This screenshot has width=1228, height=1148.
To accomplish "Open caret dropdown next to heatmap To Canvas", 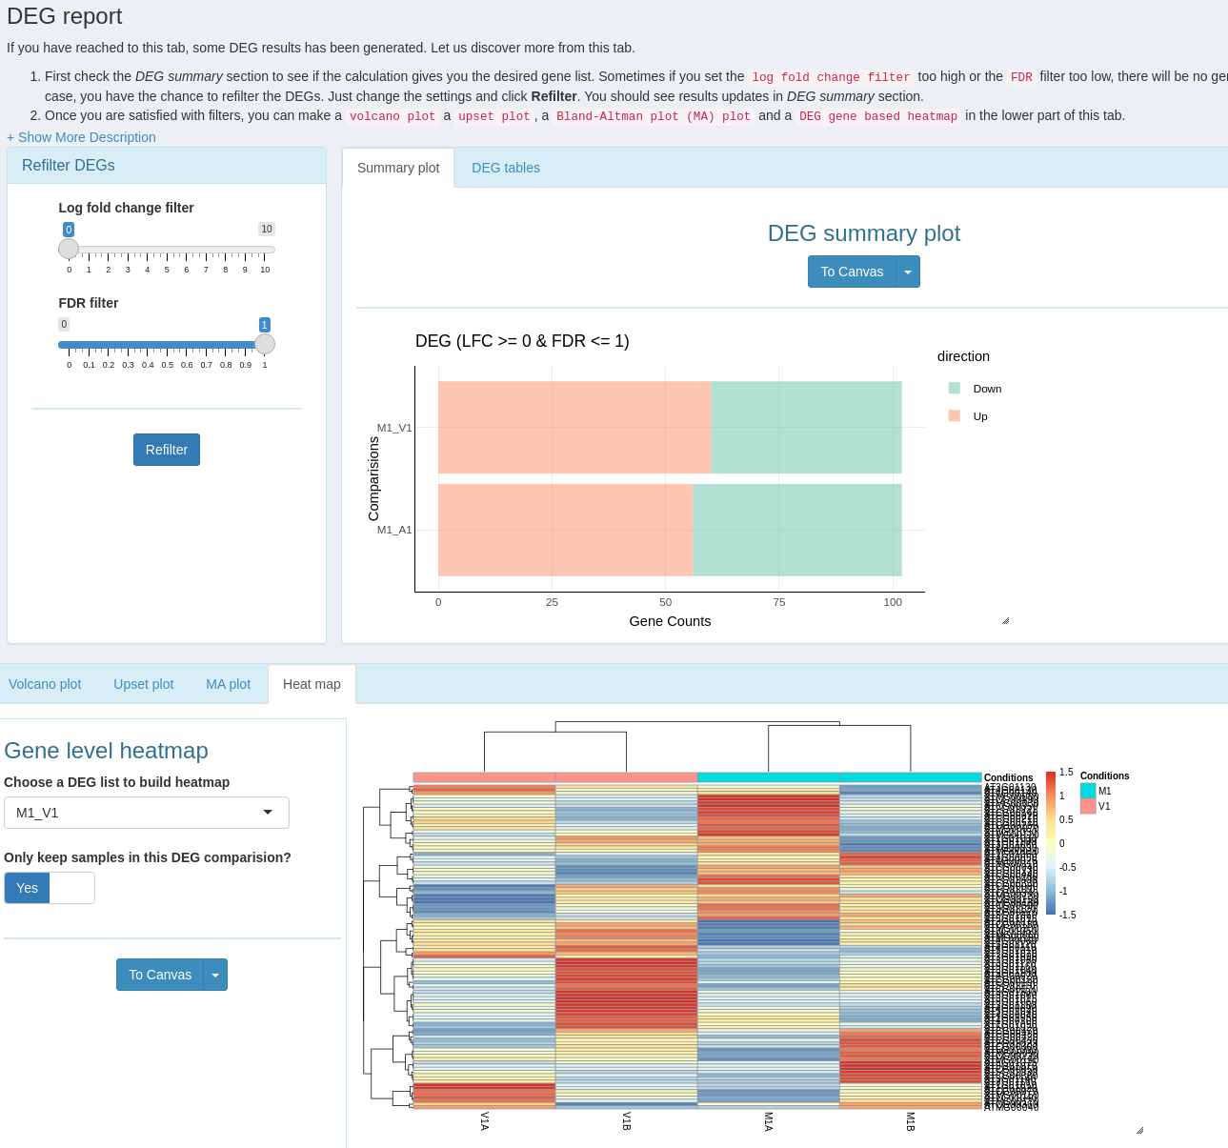I will point(215,975).
